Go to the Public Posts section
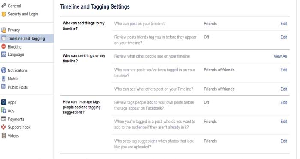300x159 pixels. (x=18, y=87)
